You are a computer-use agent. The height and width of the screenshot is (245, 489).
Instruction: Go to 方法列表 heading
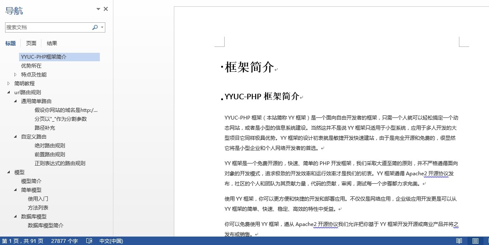pyautogui.click(x=38, y=208)
